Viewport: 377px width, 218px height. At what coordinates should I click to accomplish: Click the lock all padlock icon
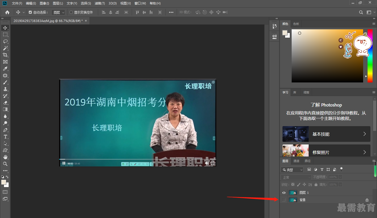316,185
